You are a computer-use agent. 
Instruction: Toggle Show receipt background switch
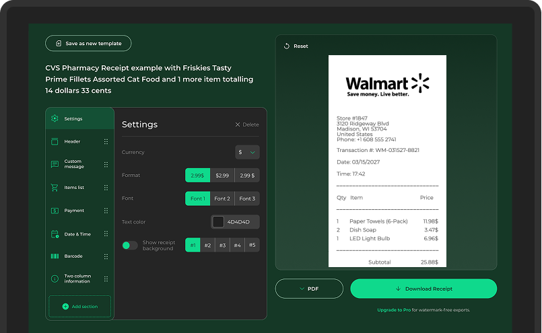click(x=129, y=246)
